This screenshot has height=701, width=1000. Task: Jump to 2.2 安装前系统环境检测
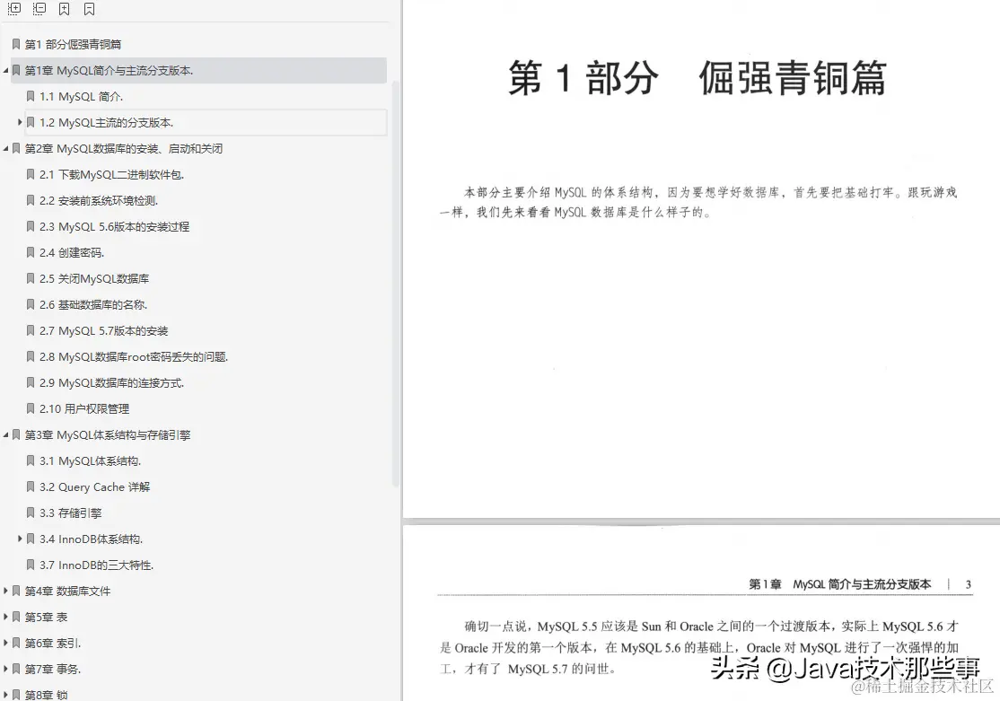click(99, 201)
